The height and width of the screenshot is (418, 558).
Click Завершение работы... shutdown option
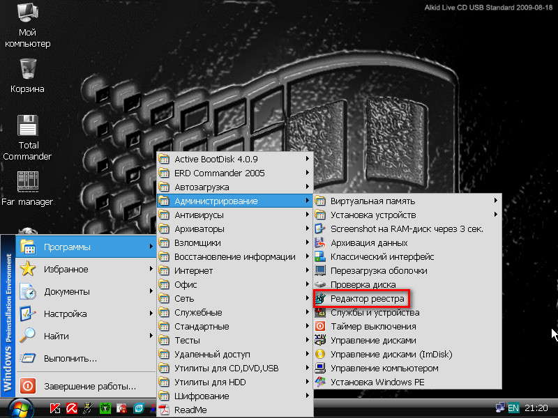86,386
